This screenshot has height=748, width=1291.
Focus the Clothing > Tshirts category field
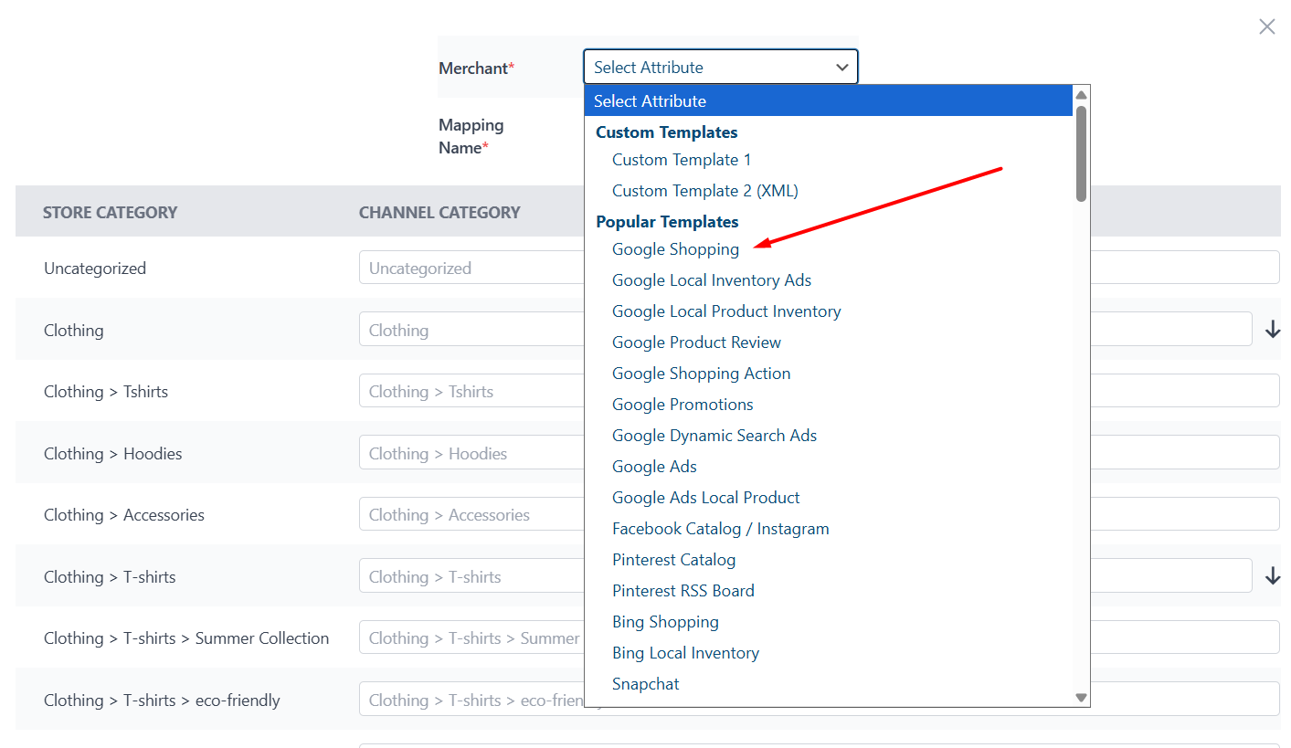(x=819, y=391)
